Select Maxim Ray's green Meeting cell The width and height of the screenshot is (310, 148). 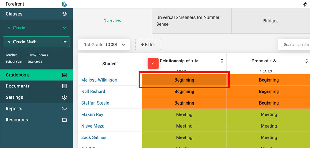tap(184, 114)
